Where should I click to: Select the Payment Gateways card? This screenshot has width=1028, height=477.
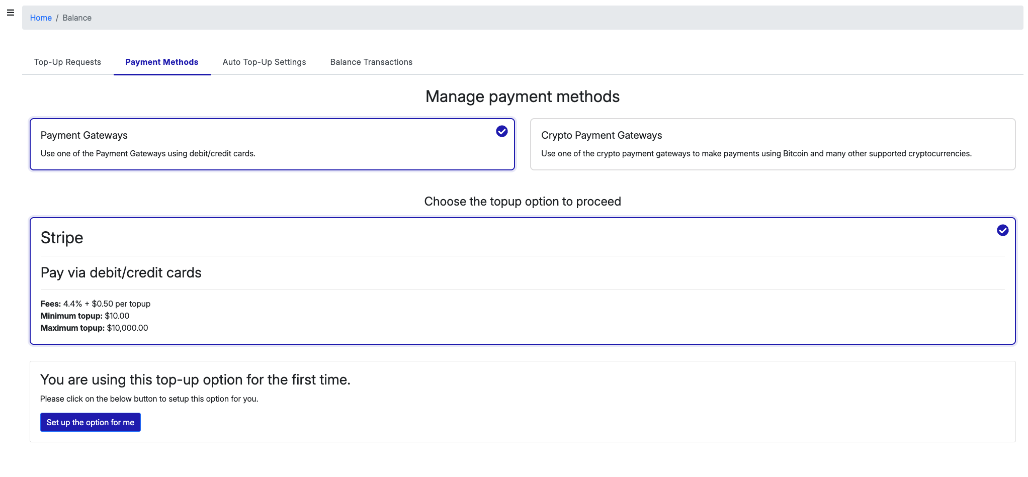(272, 144)
